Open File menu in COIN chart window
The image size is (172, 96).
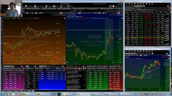(126, 51)
